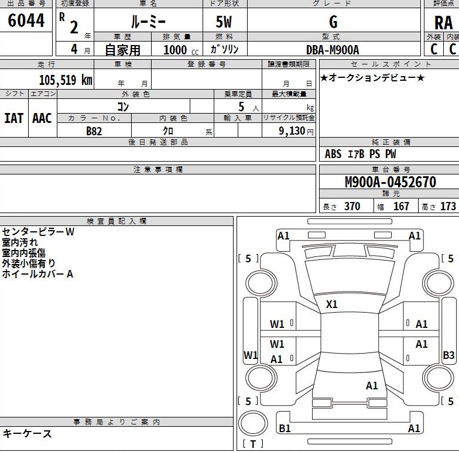Screen dimensions: 459x452
Task: Click the 純正装備 header
Action: [391, 142]
